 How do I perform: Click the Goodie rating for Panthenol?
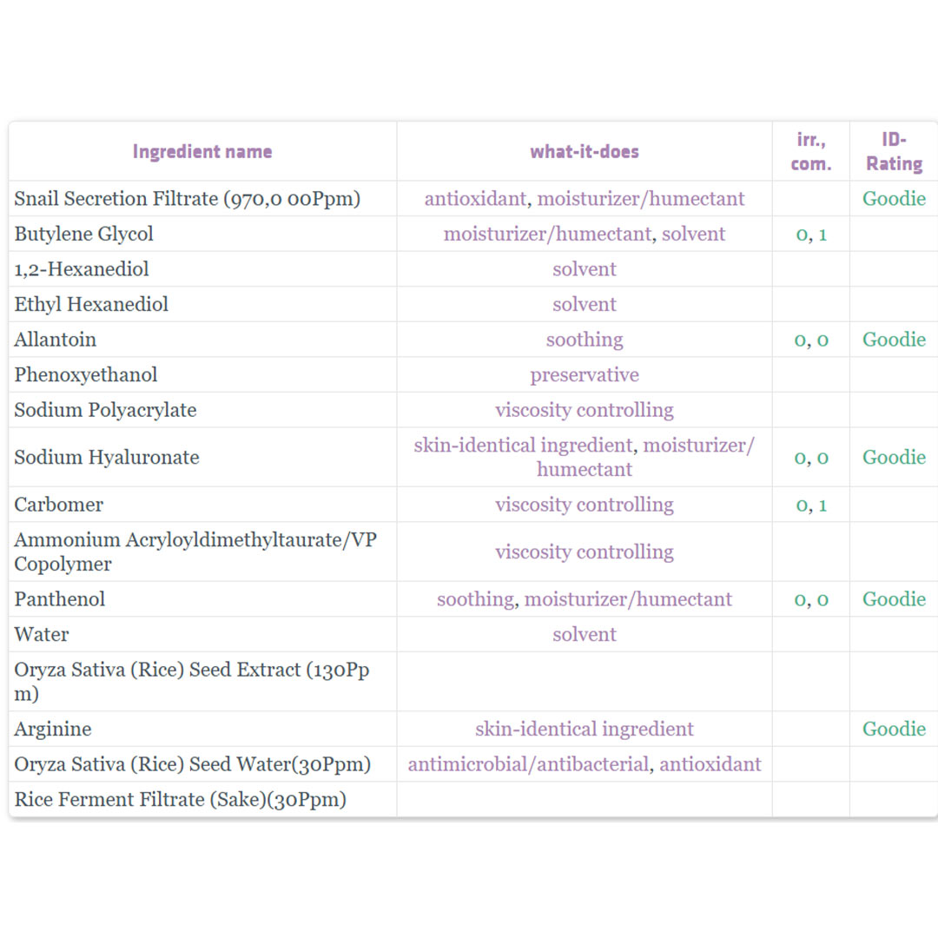click(x=894, y=599)
